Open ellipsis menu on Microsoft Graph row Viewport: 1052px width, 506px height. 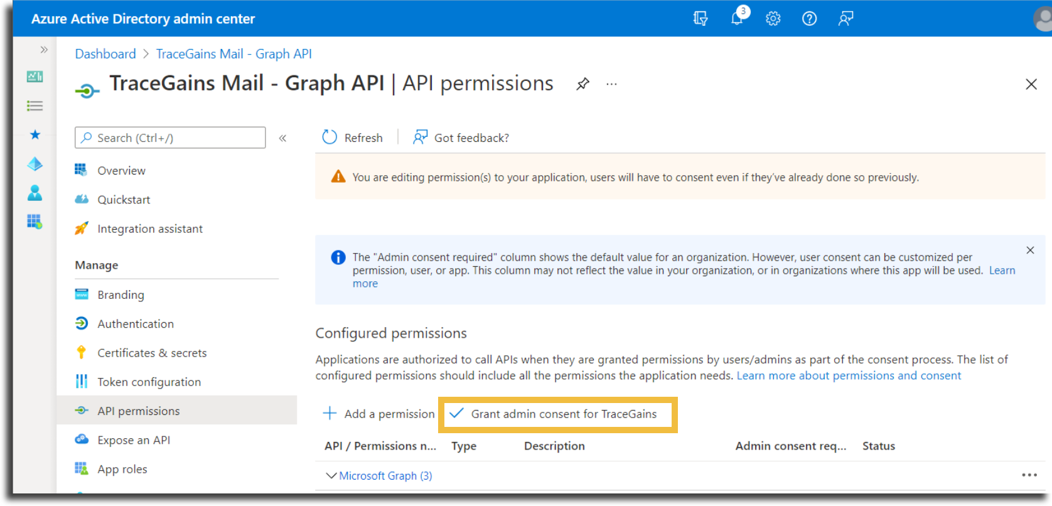coord(1029,475)
